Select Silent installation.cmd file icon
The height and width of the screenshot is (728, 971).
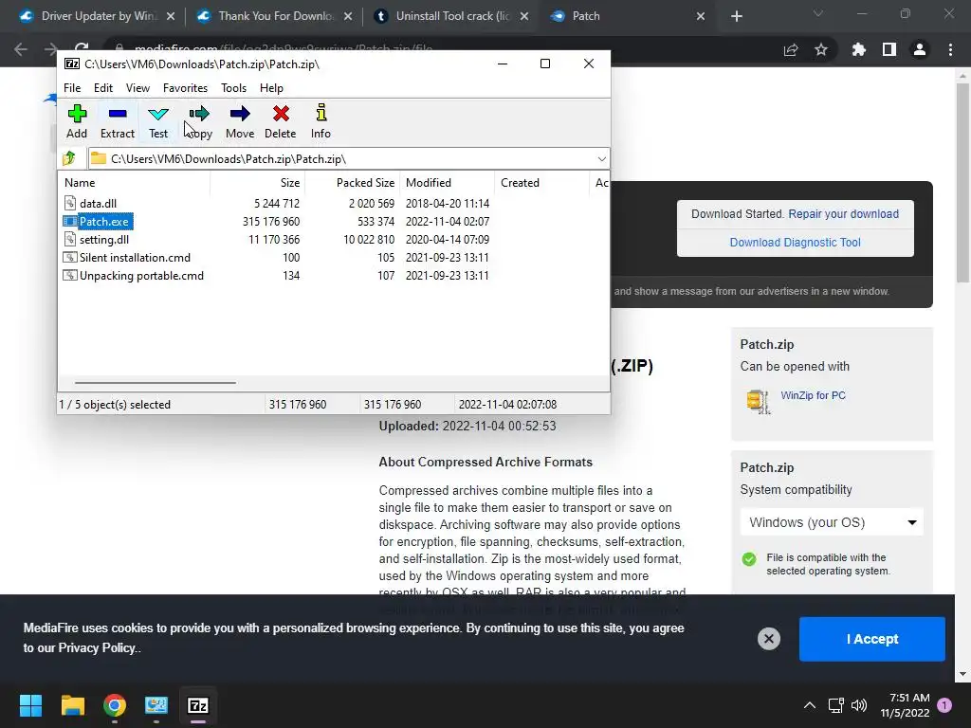(x=70, y=257)
